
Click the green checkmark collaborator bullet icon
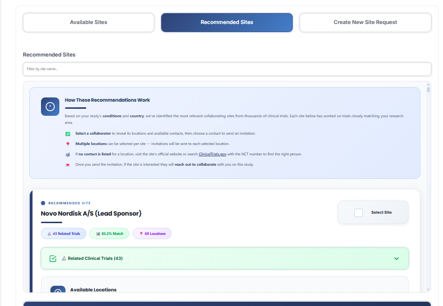point(67,134)
